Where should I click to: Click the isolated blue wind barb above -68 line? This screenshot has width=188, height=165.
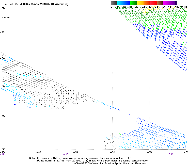coord(130,115)
